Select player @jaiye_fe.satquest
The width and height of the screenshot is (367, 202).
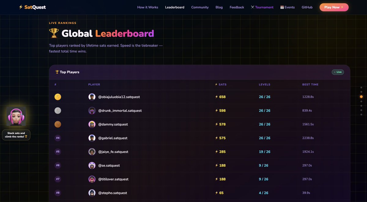(x=113, y=152)
